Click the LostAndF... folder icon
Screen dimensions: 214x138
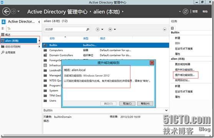pos(45,70)
